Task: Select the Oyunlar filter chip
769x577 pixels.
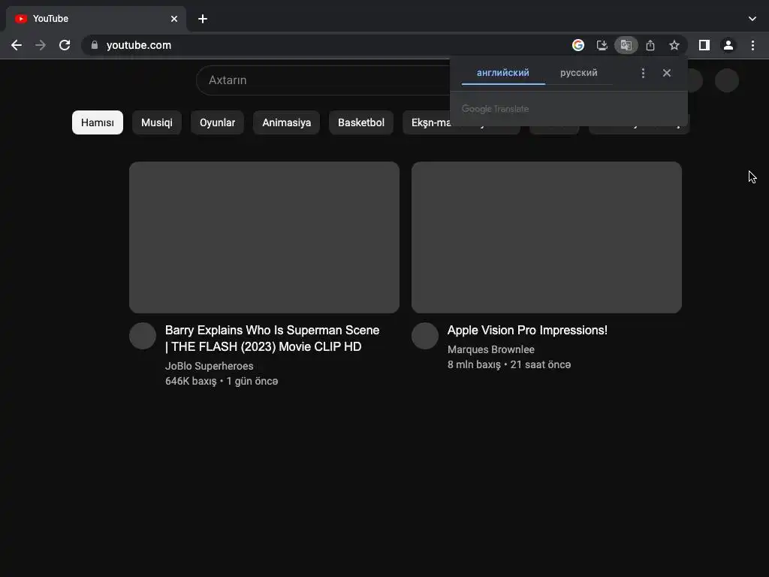Action: (x=217, y=122)
